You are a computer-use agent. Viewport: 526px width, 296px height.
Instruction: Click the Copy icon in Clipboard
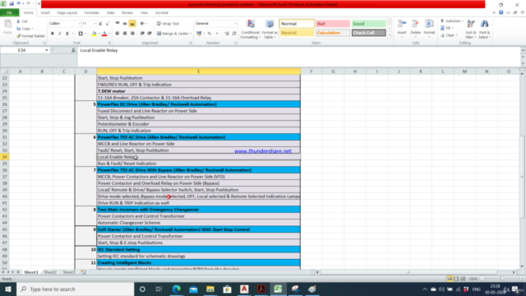tap(19, 29)
